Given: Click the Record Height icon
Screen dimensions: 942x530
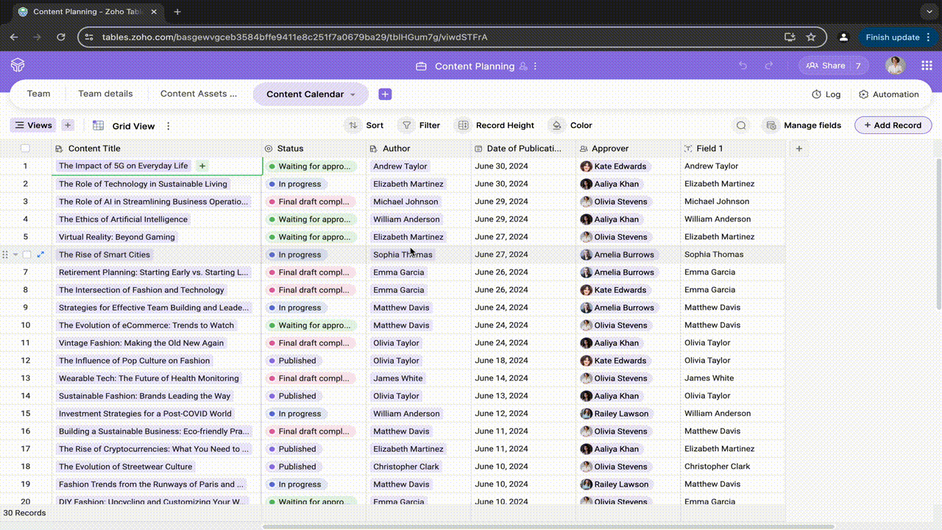Looking at the screenshot, I should click(x=463, y=125).
